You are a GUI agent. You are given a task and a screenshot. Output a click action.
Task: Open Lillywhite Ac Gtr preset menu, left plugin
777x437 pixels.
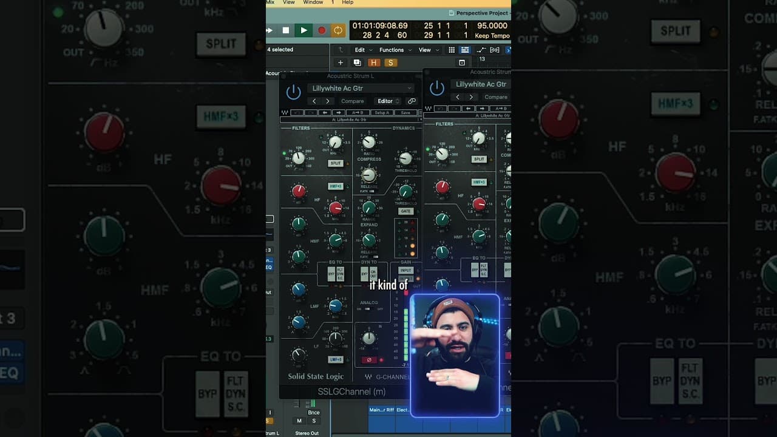pyautogui.click(x=361, y=89)
